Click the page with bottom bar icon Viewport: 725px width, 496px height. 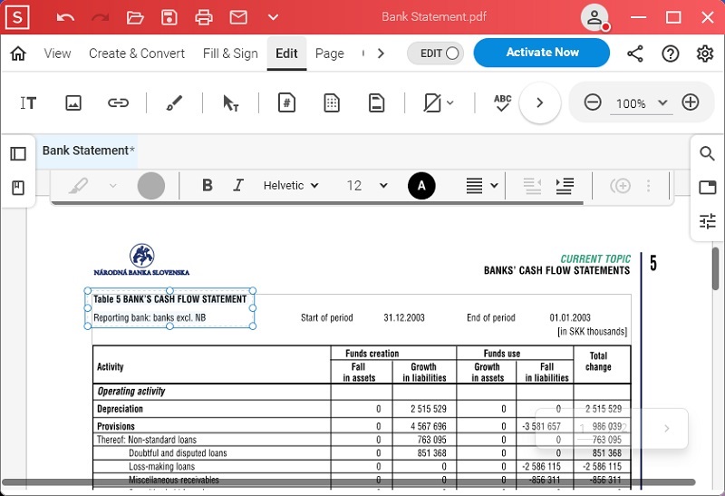tap(376, 102)
